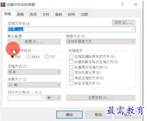The image size is (147, 121).
Task: Toggle 创建固实压缩文件 checkbox
Action: pos(71,67)
